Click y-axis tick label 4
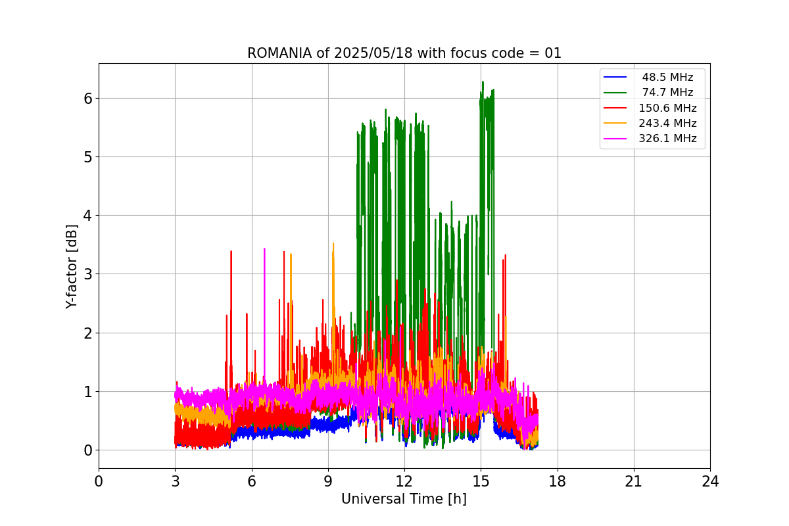This screenshot has width=789, height=526. [x=87, y=216]
